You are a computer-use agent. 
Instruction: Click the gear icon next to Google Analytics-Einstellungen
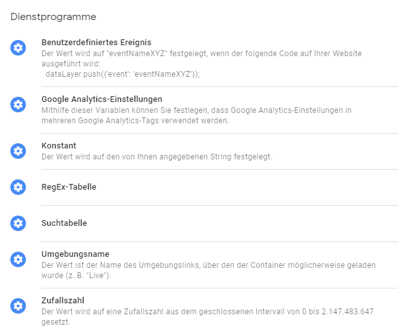point(18,105)
